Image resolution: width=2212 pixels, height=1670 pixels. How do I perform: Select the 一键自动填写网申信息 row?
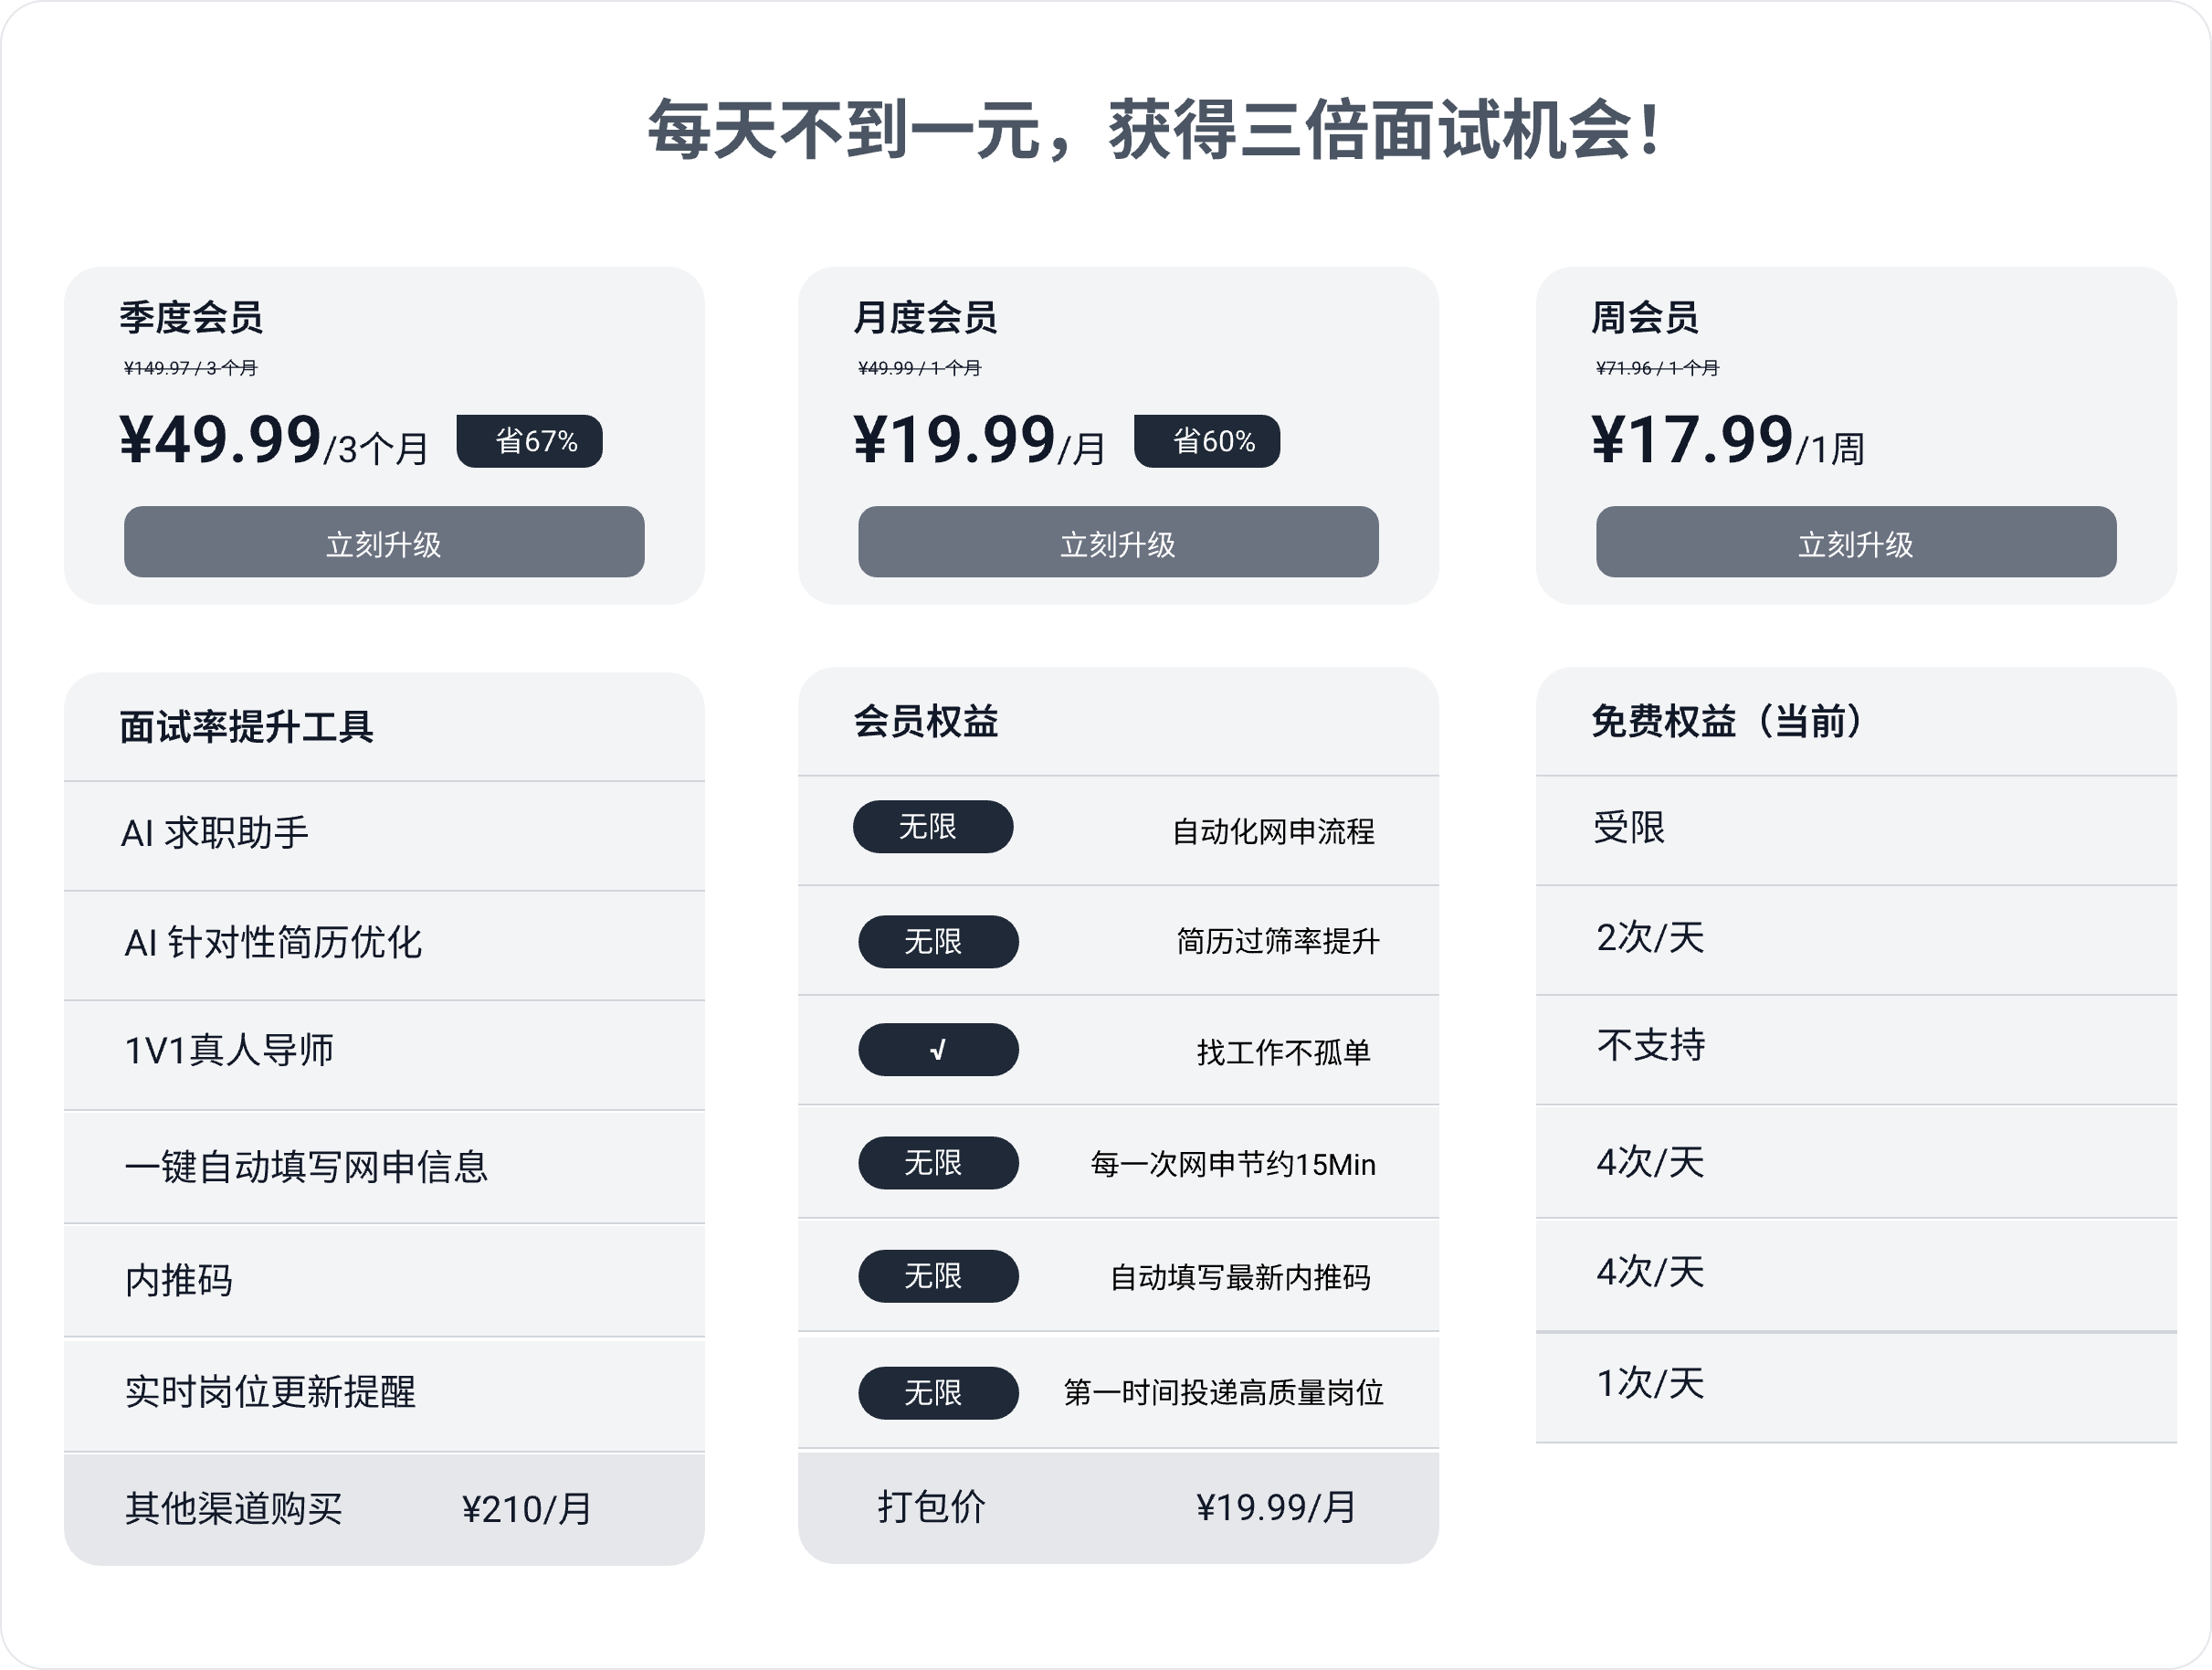tap(384, 1167)
